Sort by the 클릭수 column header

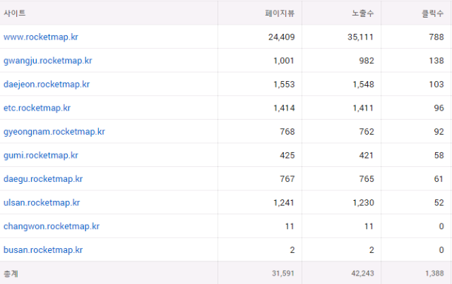click(432, 13)
